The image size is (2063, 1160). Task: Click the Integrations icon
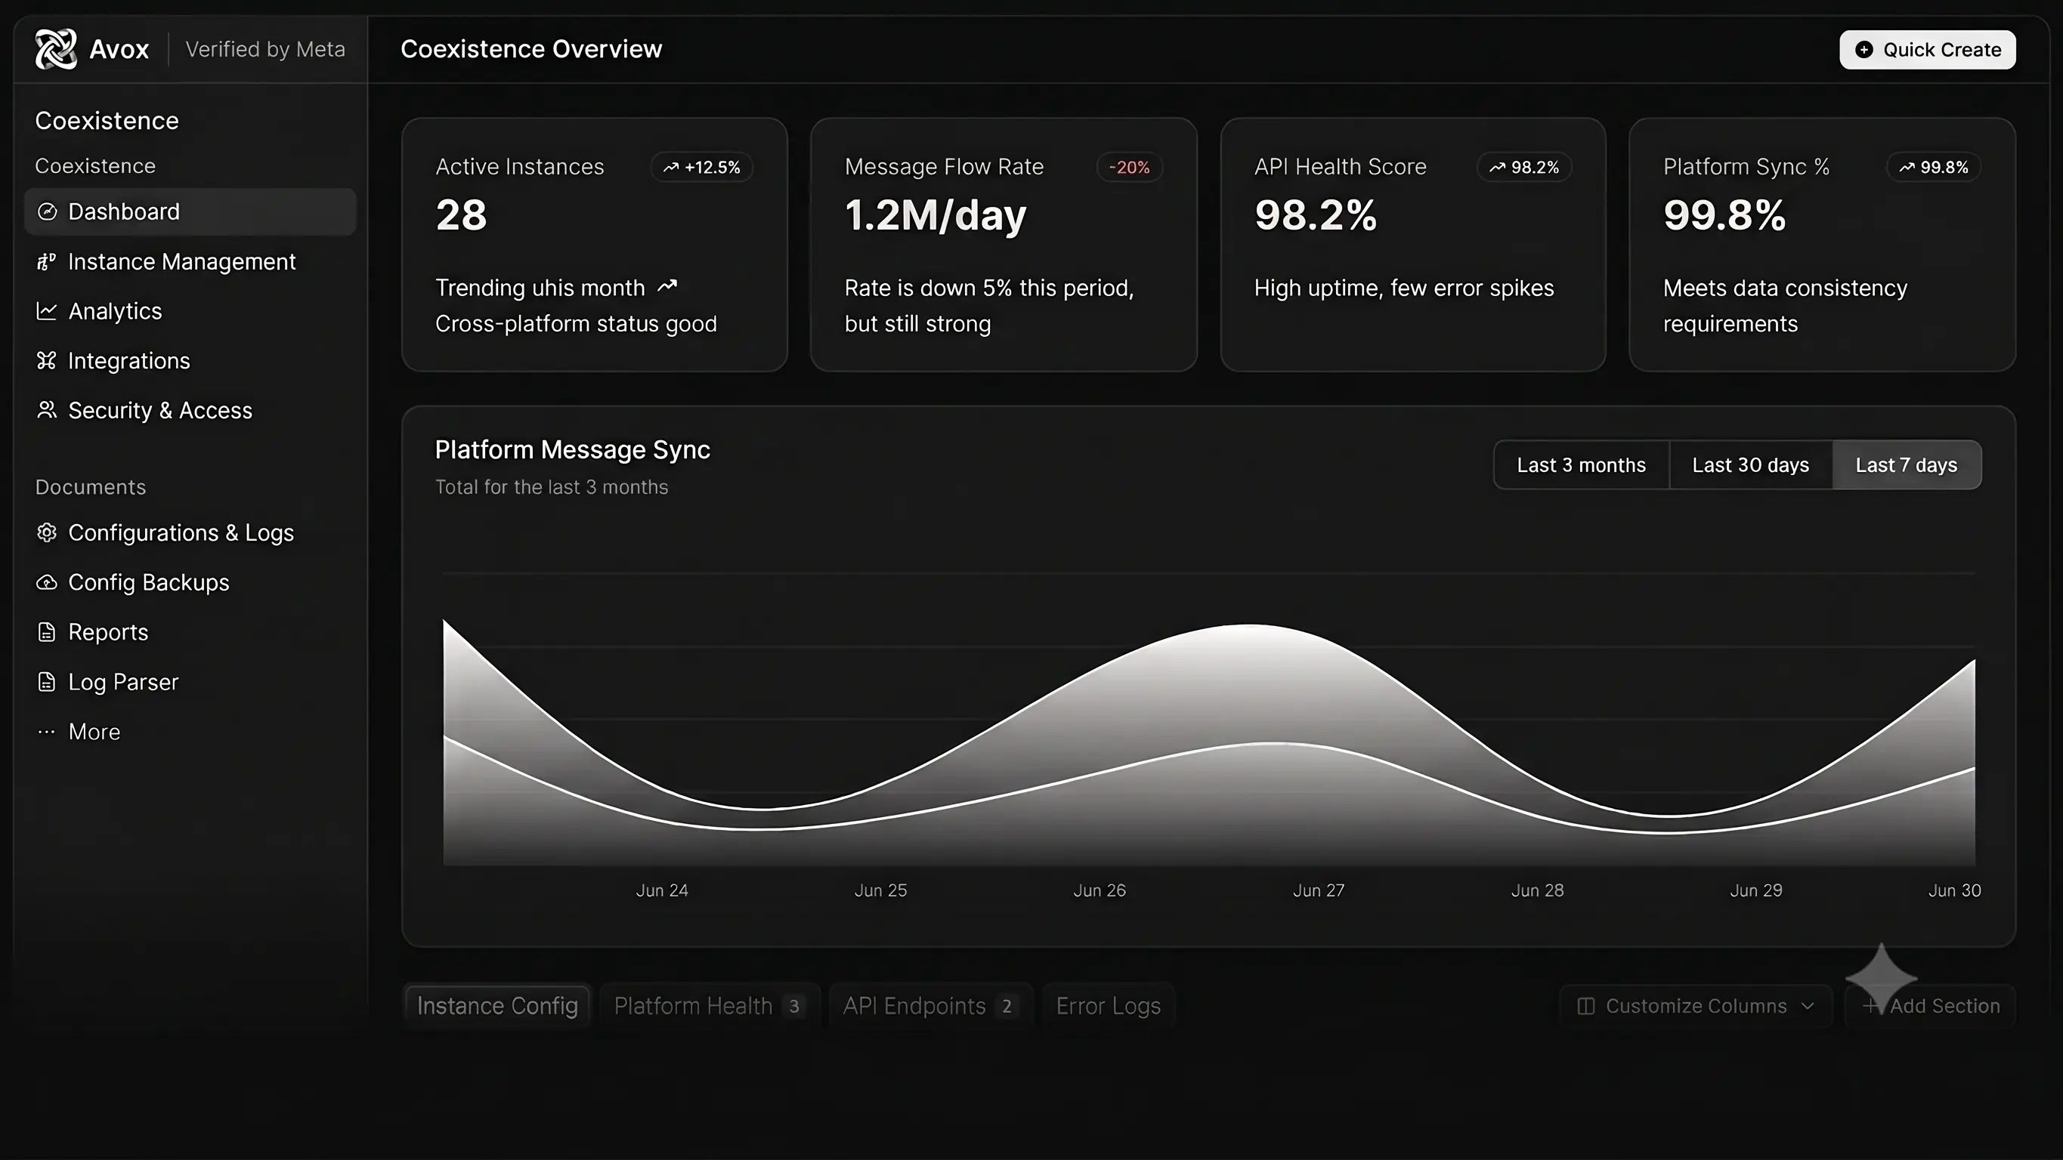pyautogui.click(x=46, y=361)
